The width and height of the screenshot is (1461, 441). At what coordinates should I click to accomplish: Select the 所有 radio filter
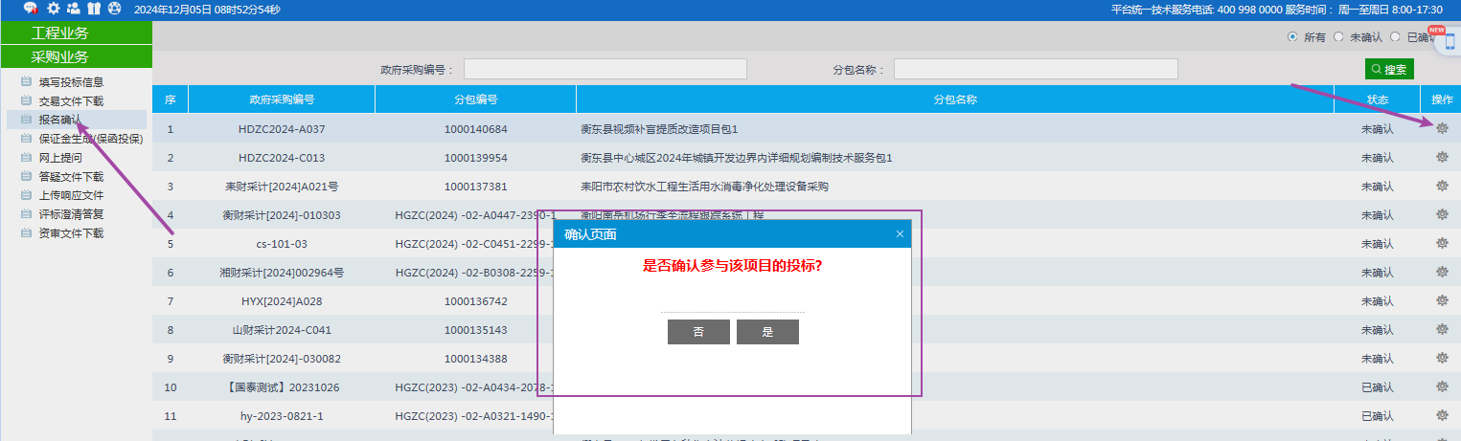click(x=1293, y=37)
